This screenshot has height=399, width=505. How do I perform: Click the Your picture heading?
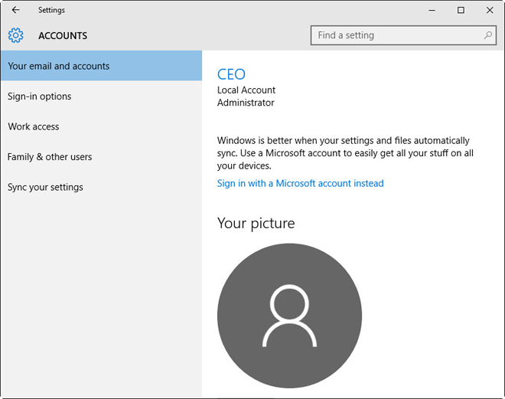[256, 223]
